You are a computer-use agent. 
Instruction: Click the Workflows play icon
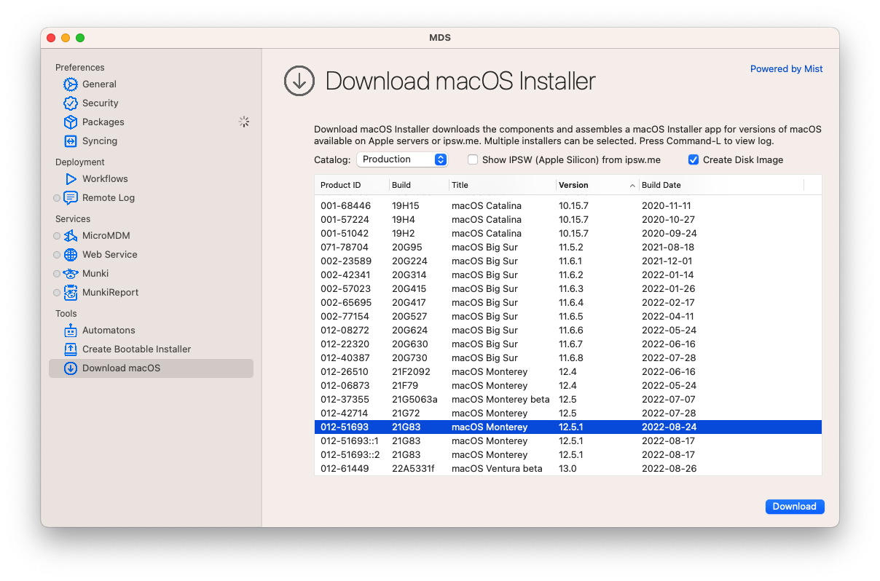point(71,179)
